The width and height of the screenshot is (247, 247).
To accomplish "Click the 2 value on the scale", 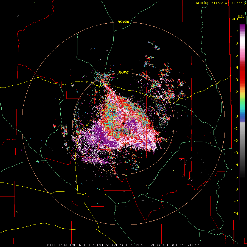I will coord(237,92).
